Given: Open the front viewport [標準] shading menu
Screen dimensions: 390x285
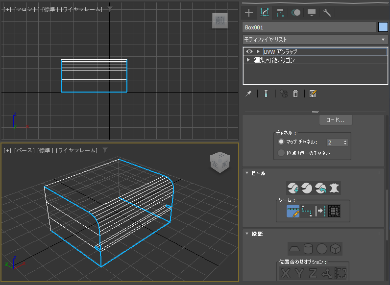Looking at the screenshot, I should tap(50, 9).
